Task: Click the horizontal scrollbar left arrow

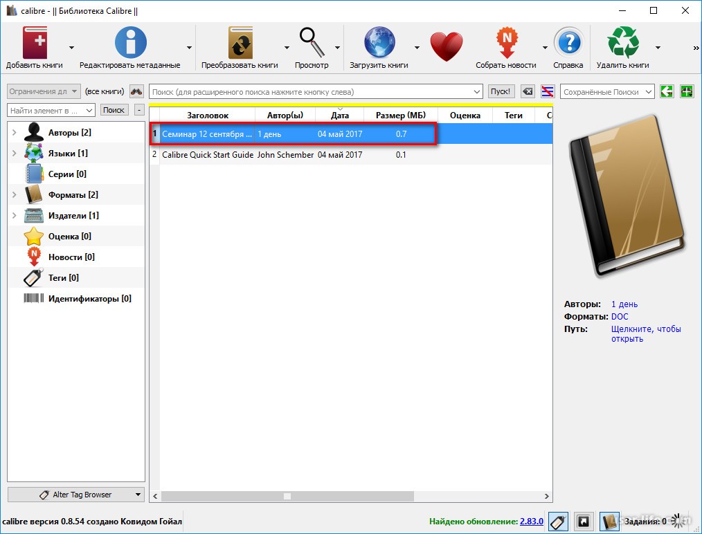Action: pyautogui.click(x=155, y=496)
